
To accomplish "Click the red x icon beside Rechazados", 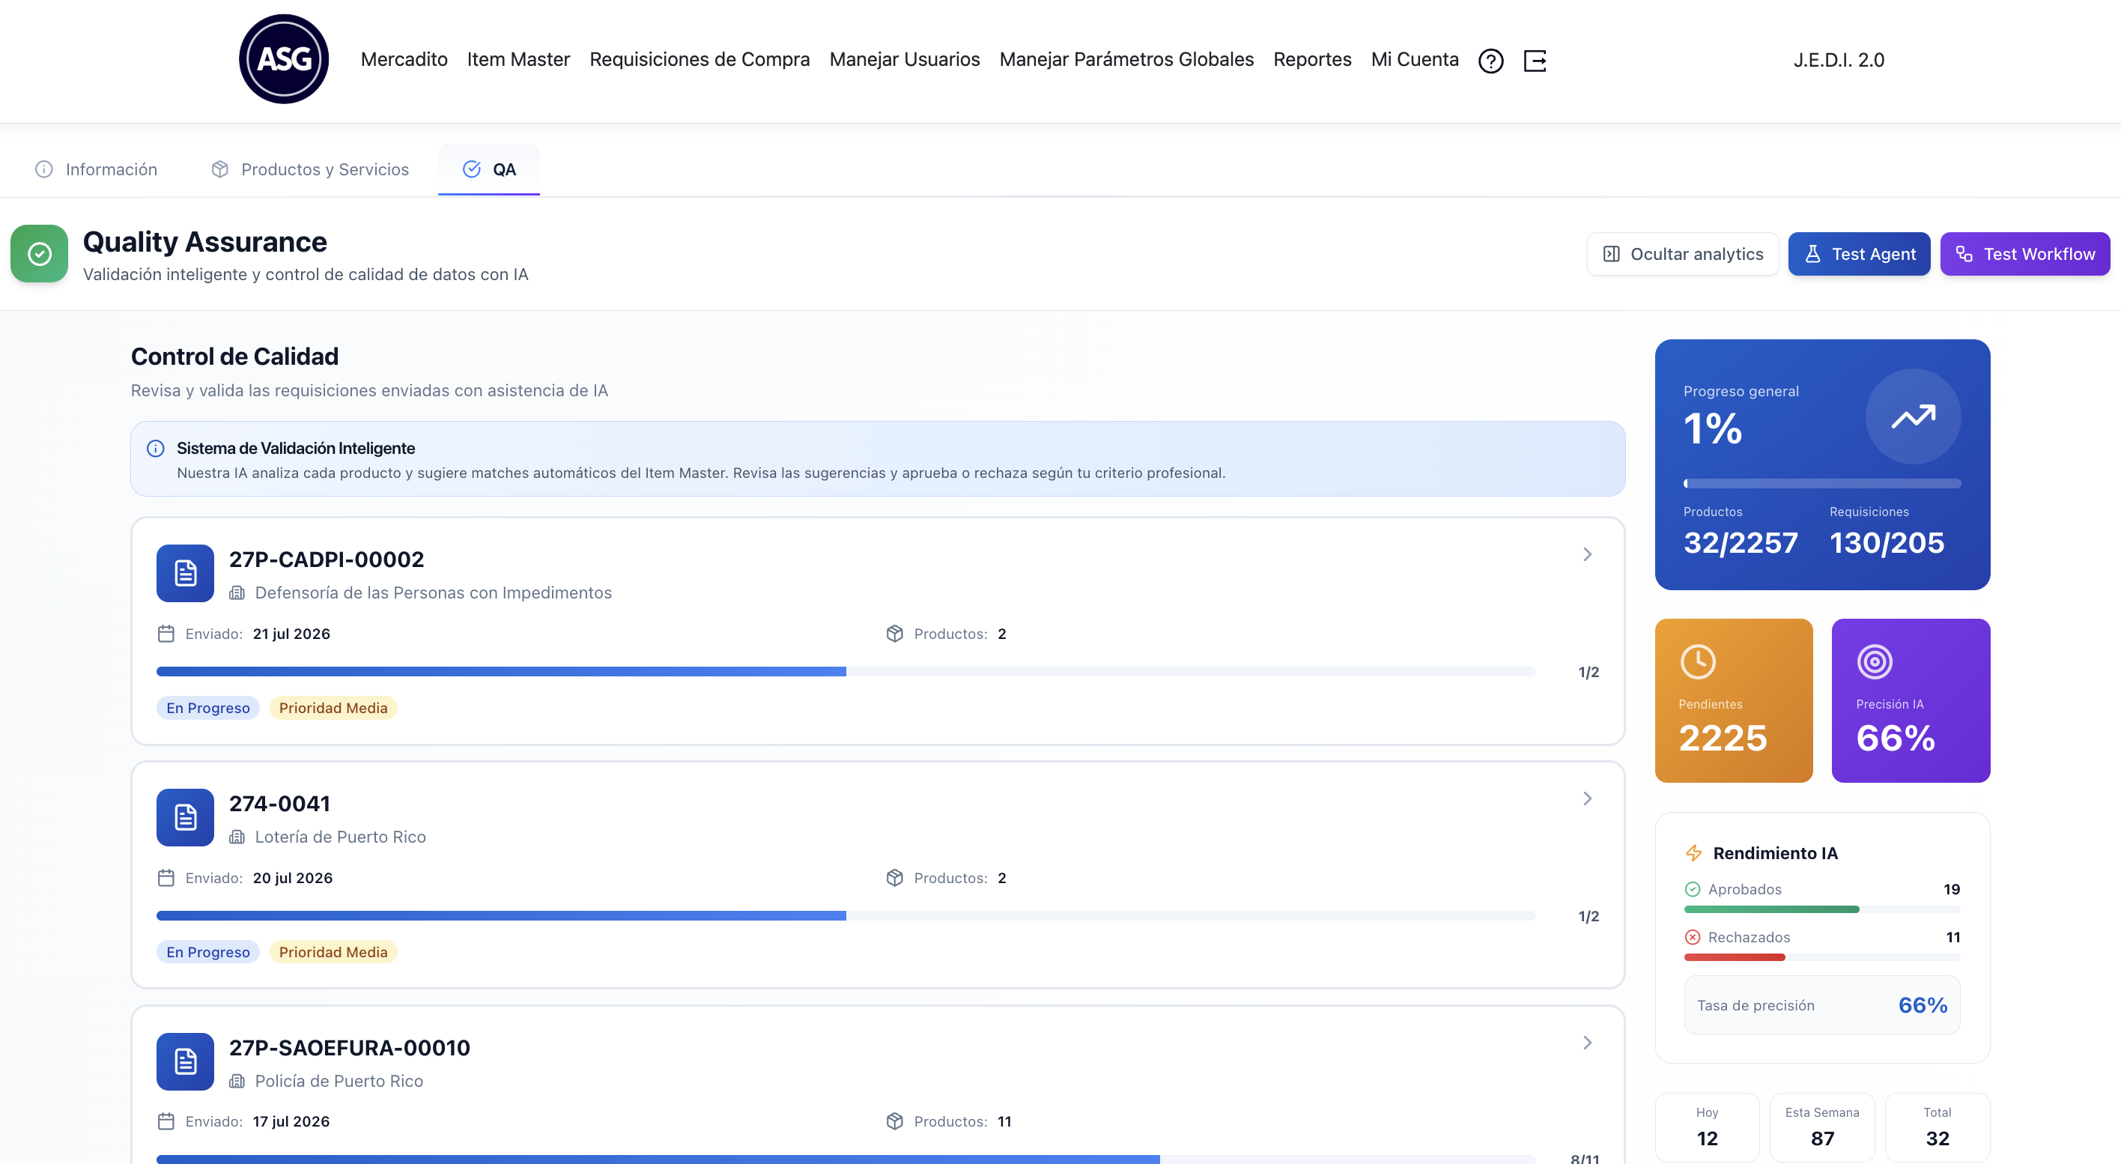I will coord(1693,937).
